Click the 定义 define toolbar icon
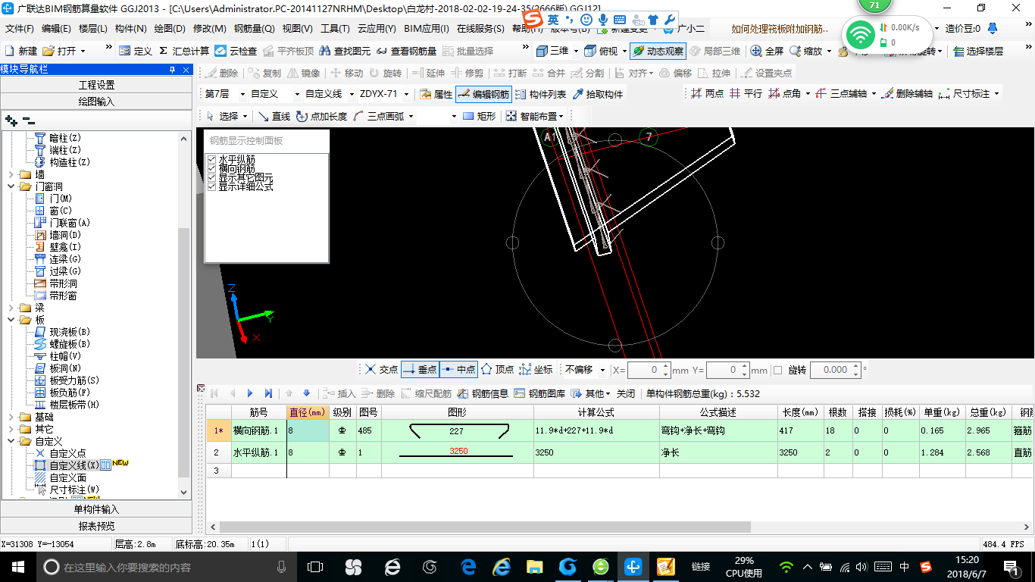This screenshot has height=582, width=1035. point(136,51)
